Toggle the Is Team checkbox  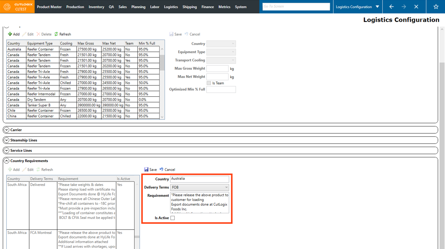pos(209,83)
